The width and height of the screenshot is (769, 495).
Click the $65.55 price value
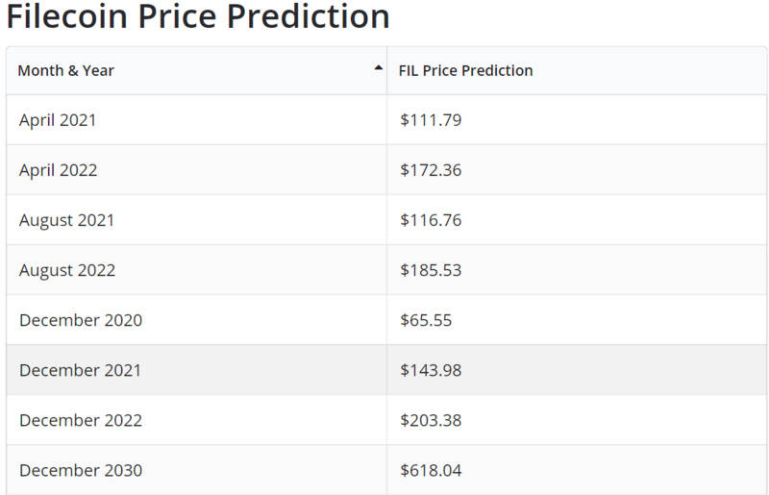tap(426, 320)
